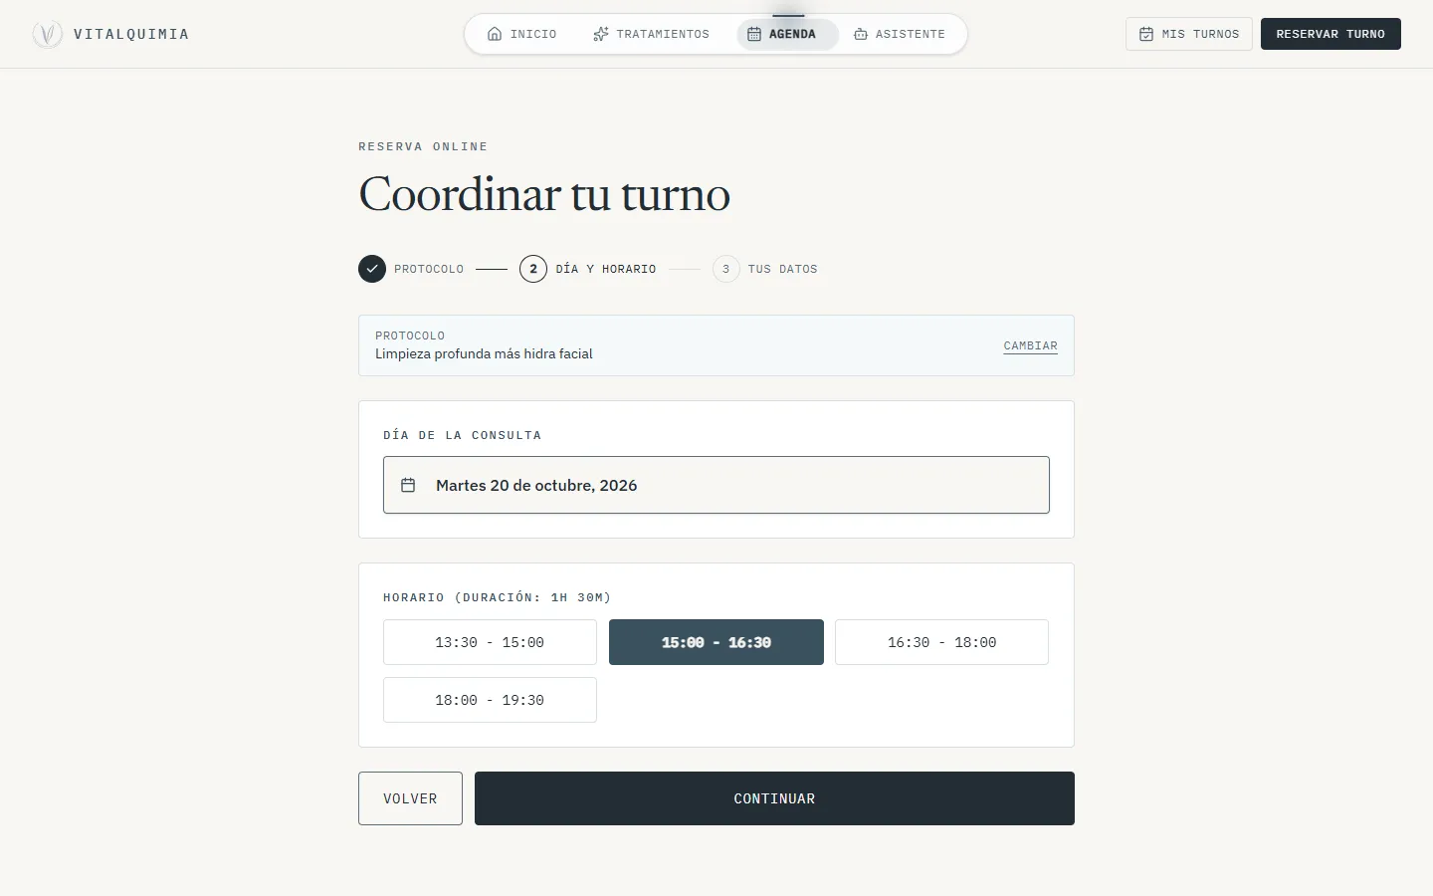Click the completed Protocolo step checkmark
Image resolution: width=1433 pixels, height=896 pixels.
pos(372,269)
